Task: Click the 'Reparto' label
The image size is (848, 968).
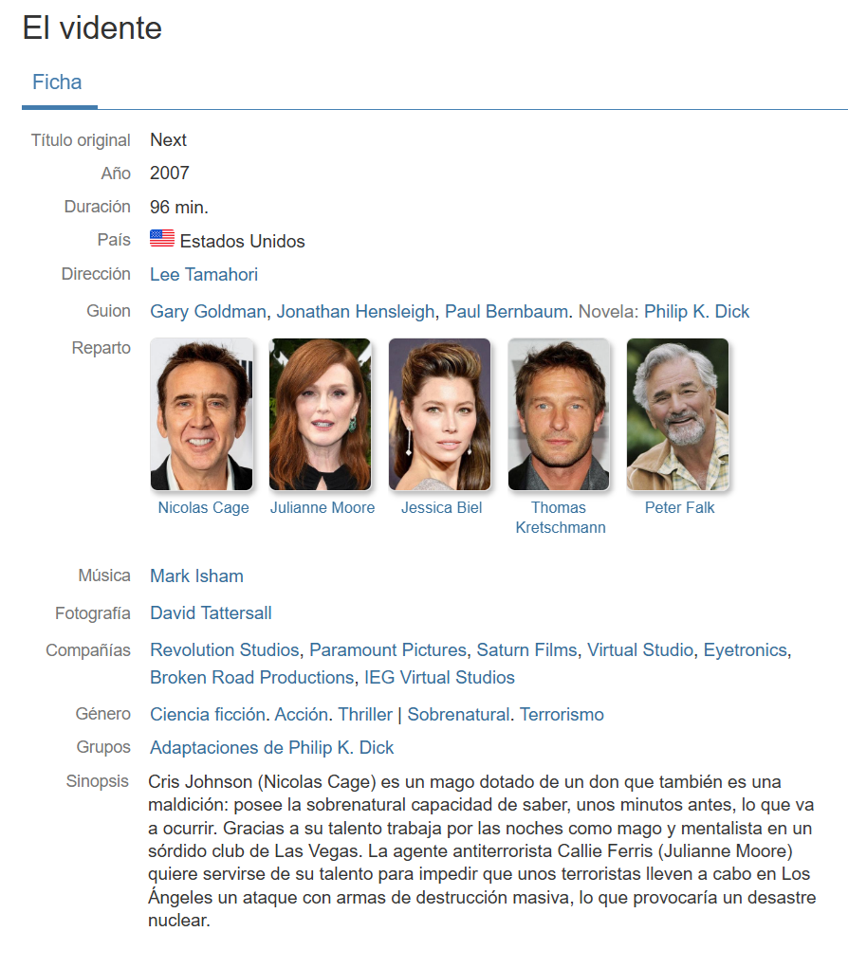Action: click(101, 348)
